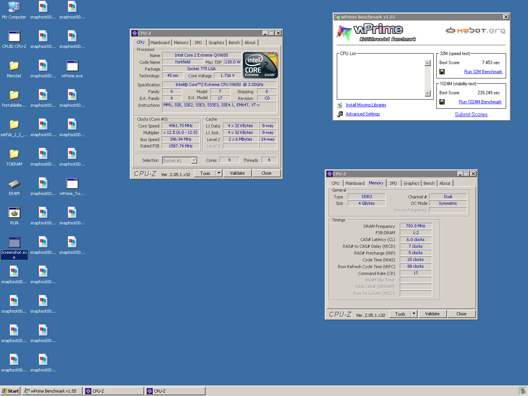Image resolution: width=528 pixels, height=396 pixels.
Task: Switch to wPrime Benchmark v1.55 taskbar button
Action: 52,391
